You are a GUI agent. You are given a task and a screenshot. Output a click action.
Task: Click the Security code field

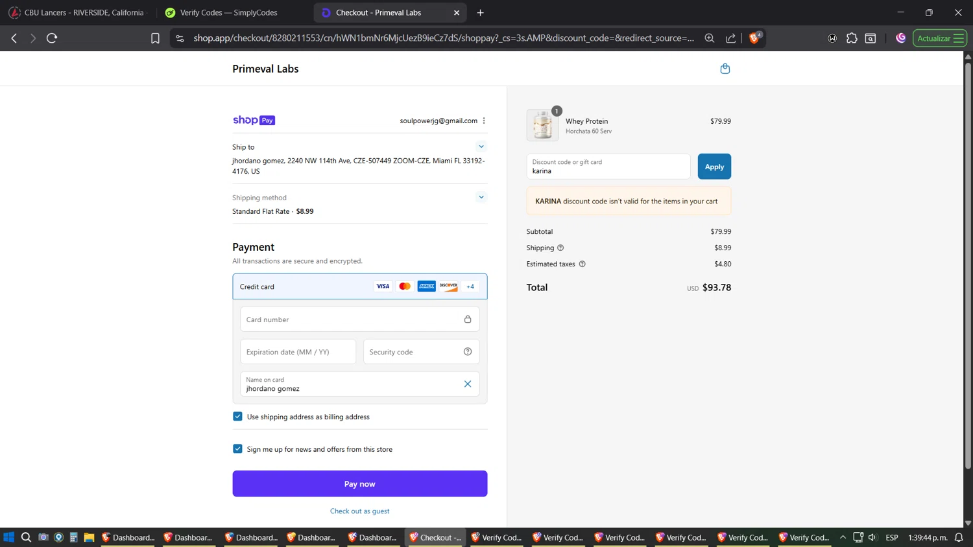point(421,351)
